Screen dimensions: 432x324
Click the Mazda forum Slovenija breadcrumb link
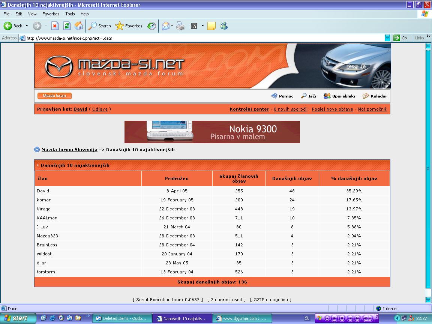(69, 150)
